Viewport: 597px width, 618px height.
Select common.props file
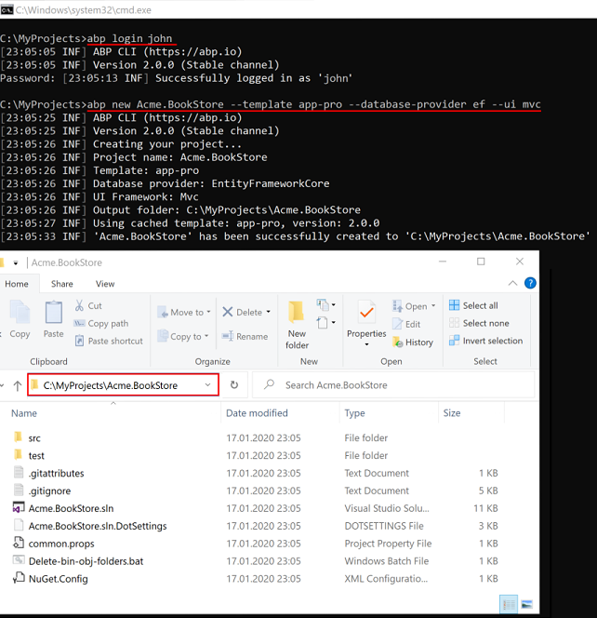(61, 544)
